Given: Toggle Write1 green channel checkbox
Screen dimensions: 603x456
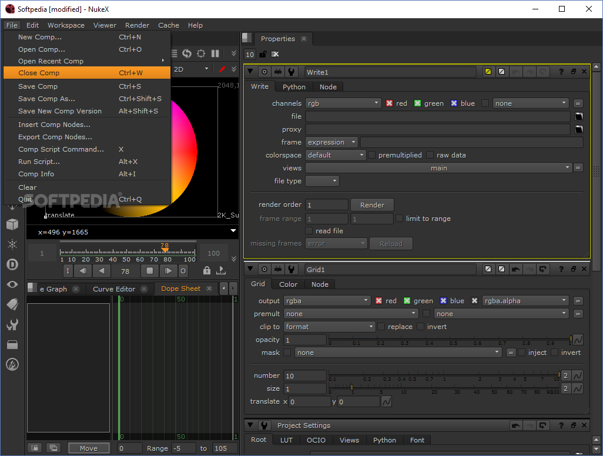Looking at the screenshot, I should point(417,103).
